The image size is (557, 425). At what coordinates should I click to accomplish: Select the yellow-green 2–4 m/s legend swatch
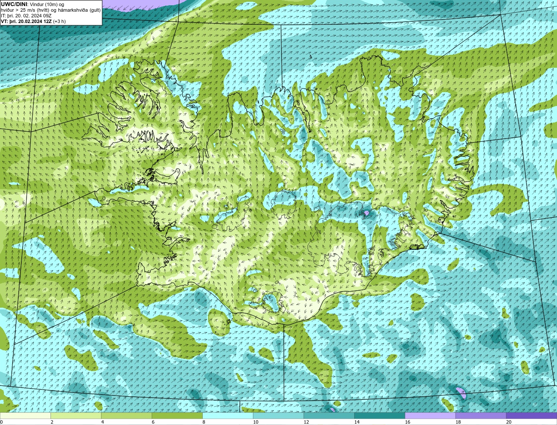[76, 415]
